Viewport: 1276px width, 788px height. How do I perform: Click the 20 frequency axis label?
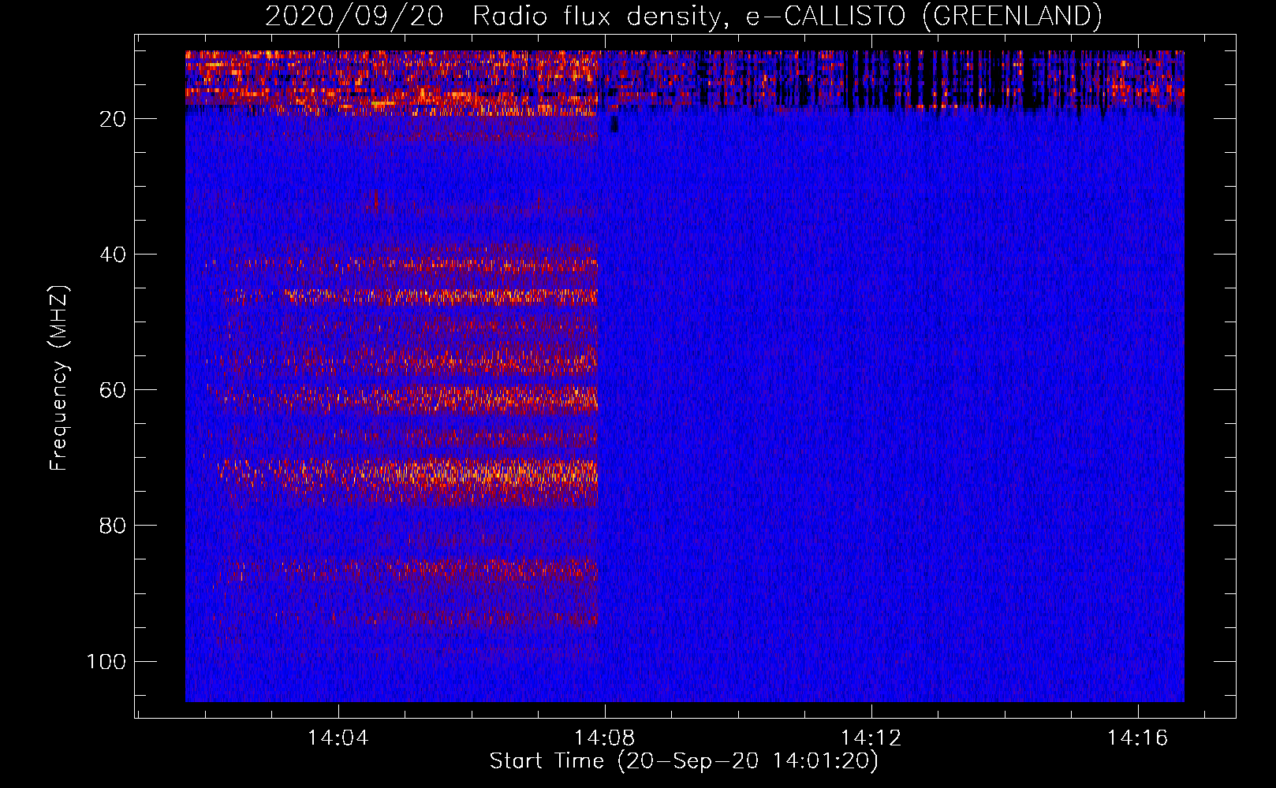pos(113,119)
